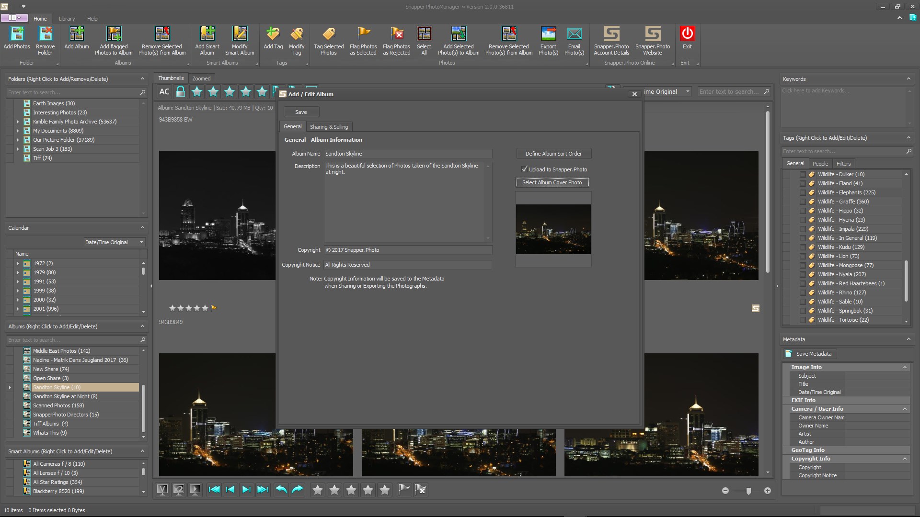The width and height of the screenshot is (920, 517).
Task: Open the Library ribbon tab
Action: click(x=67, y=19)
